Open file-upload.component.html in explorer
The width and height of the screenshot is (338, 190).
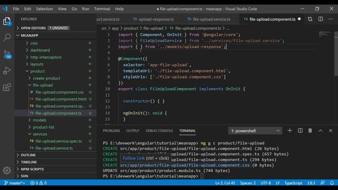tap(61, 99)
